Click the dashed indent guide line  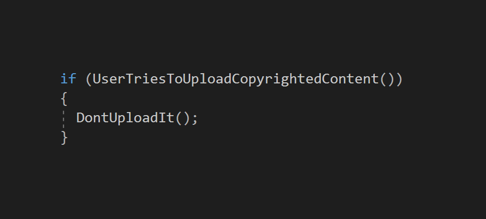(x=64, y=119)
